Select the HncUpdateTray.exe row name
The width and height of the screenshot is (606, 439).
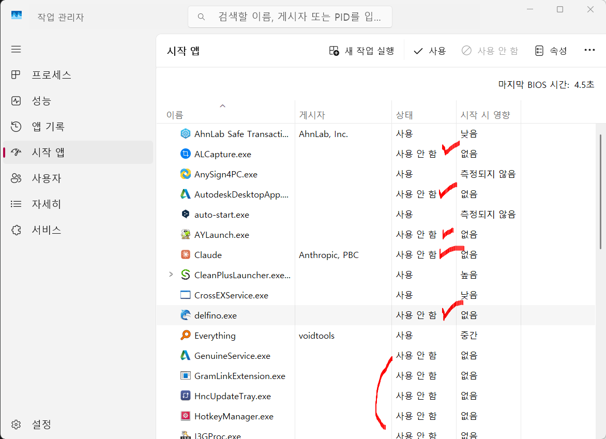click(232, 396)
